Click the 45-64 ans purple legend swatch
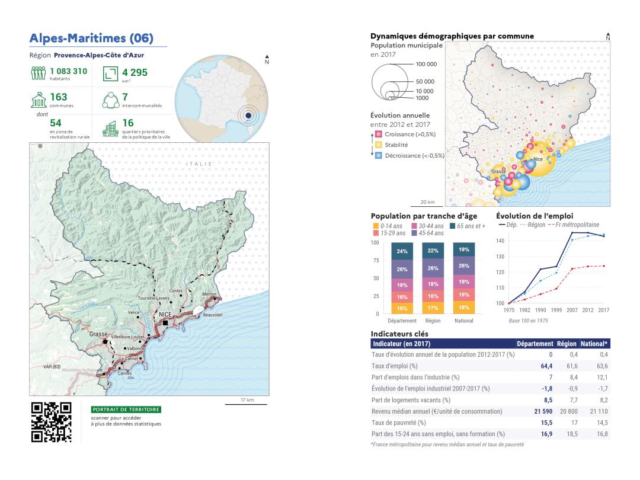 [414, 233]
